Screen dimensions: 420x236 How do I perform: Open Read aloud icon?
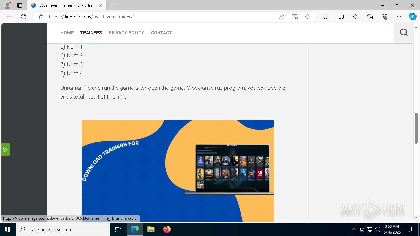coord(282,17)
